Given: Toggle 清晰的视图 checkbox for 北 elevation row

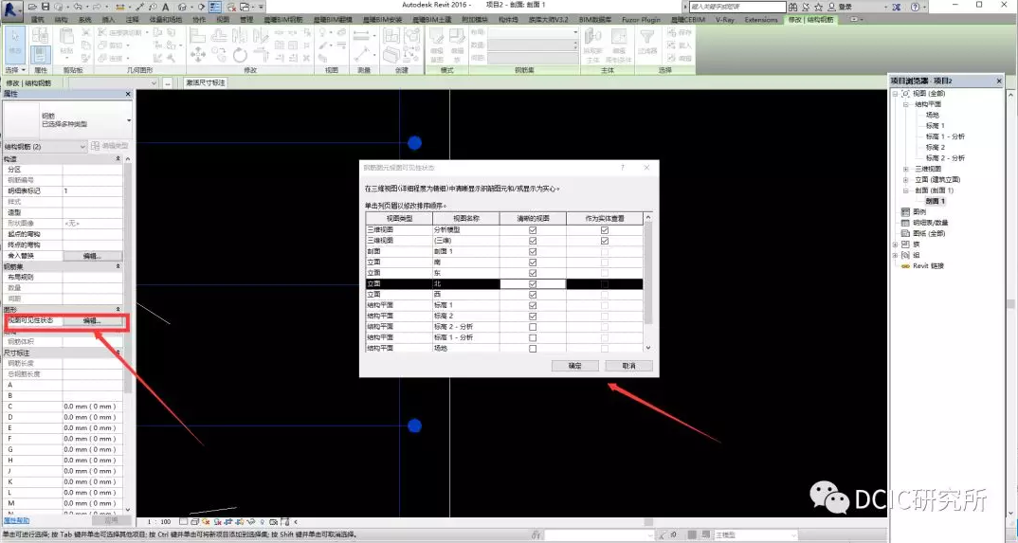Looking at the screenshot, I should 533,284.
